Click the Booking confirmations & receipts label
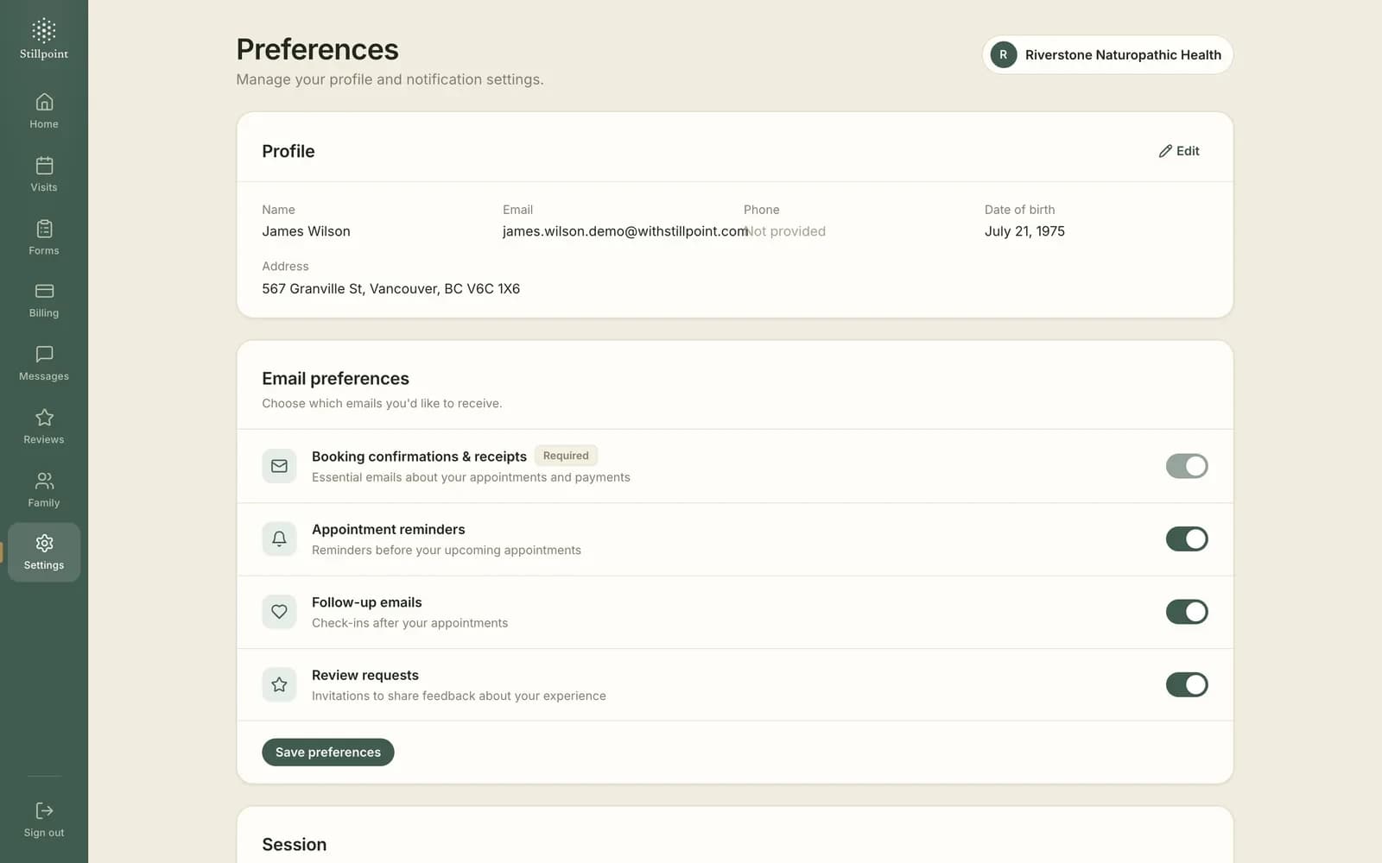 click(419, 457)
